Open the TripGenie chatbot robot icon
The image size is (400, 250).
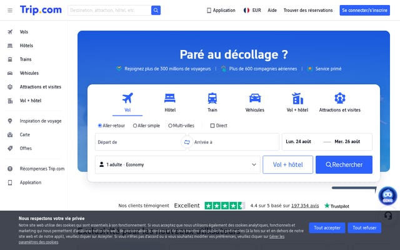pos(387,196)
